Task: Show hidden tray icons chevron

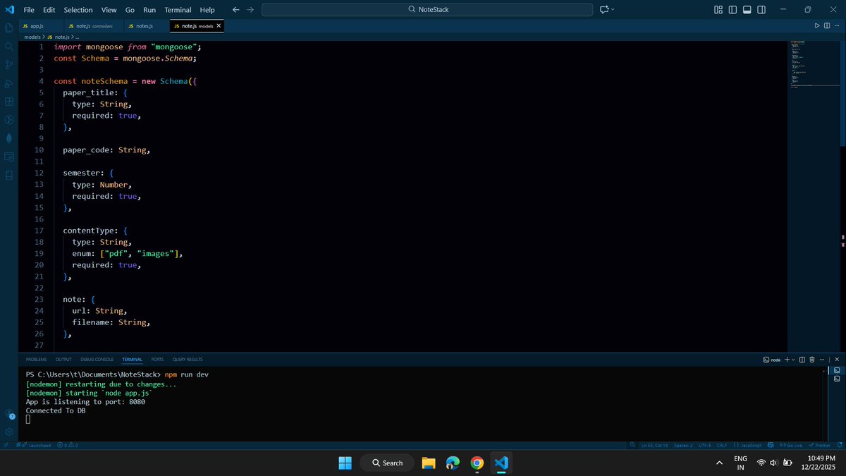Action: coord(719,463)
